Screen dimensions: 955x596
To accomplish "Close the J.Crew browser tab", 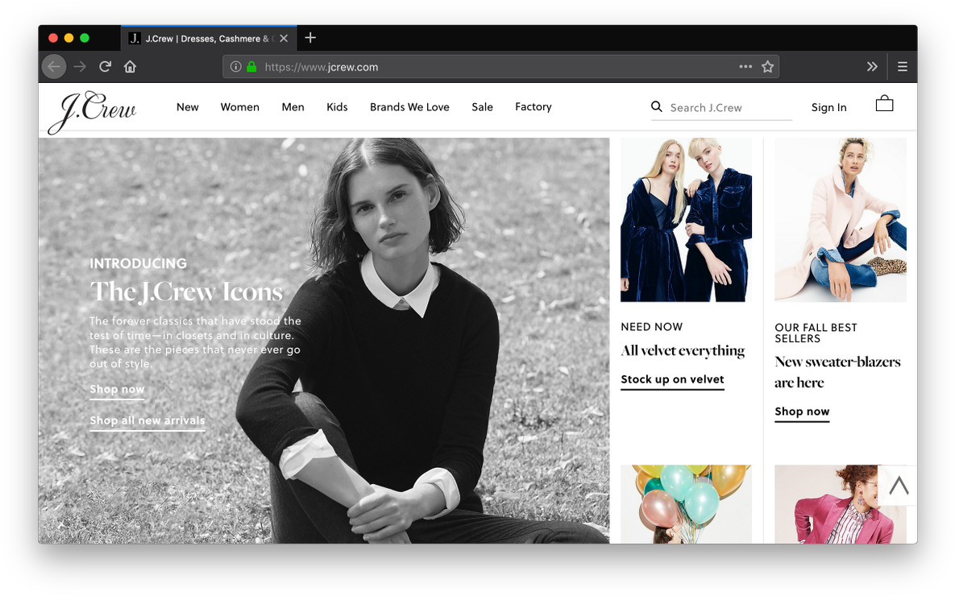I will (284, 39).
